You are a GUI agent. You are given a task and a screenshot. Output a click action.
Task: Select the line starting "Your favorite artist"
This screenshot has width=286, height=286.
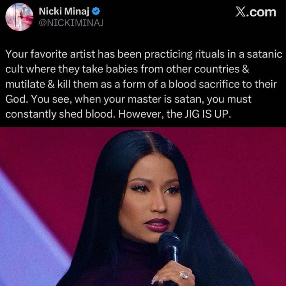coord(144,54)
